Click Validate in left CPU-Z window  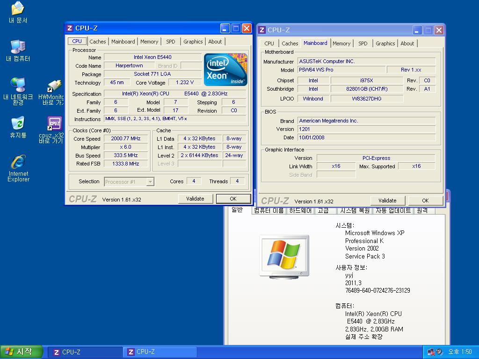click(x=195, y=199)
